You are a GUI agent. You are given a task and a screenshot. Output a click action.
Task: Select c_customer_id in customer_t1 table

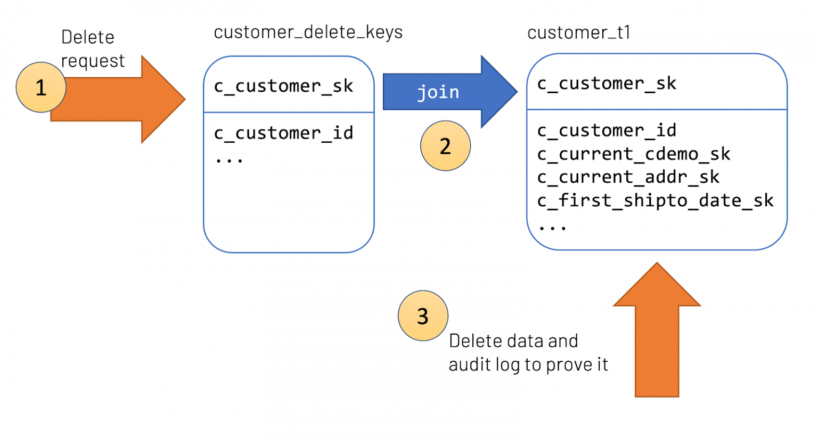tap(607, 131)
